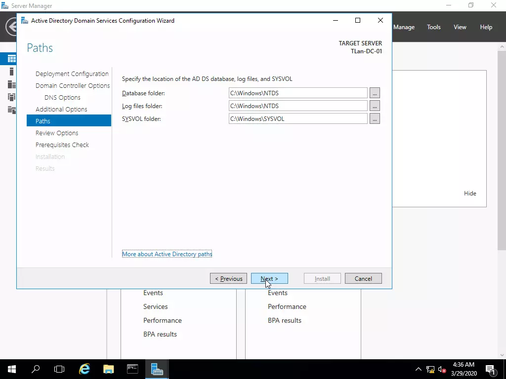
Task: Open Task View from the taskbar
Action: click(59, 369)
